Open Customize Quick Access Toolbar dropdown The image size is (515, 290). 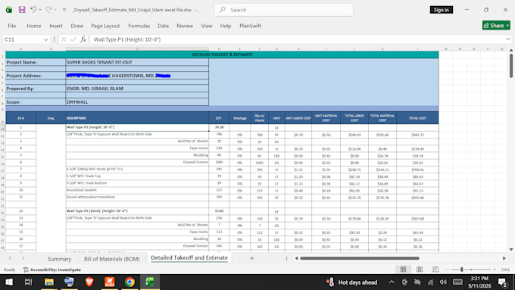pos(64,10)
